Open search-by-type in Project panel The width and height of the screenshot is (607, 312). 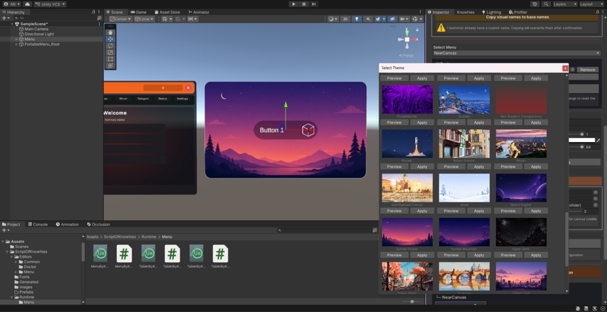point(375,230)
